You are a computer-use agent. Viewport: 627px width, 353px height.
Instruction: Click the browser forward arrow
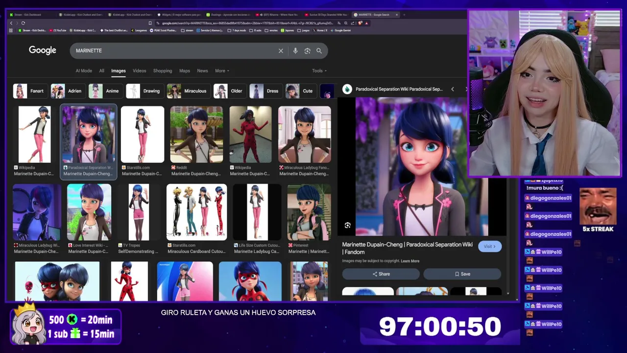[x=17, y=23]
